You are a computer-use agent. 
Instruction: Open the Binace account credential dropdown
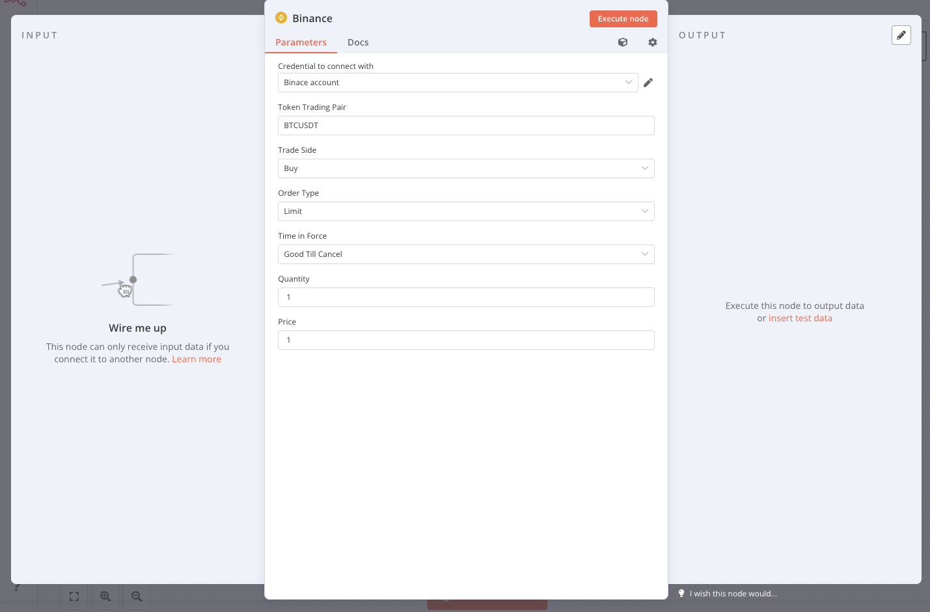pos(458,83)
